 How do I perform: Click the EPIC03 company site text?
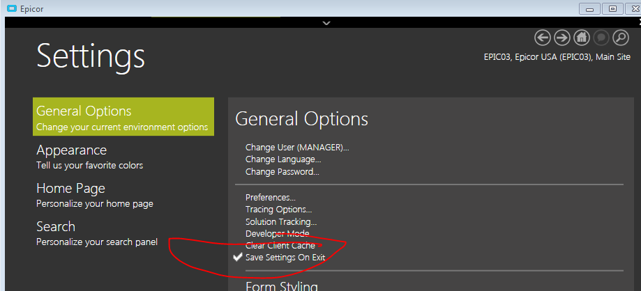557,57
